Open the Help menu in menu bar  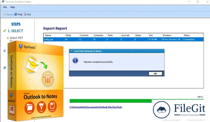[13, 7]
